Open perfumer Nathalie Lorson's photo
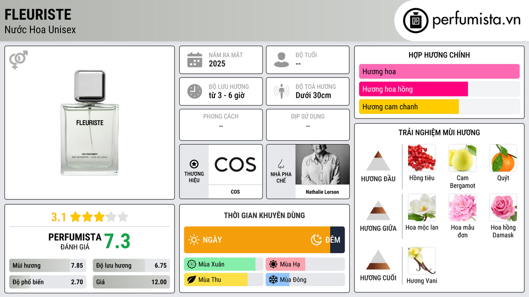 pyautogui.click(x=322, y=164)
